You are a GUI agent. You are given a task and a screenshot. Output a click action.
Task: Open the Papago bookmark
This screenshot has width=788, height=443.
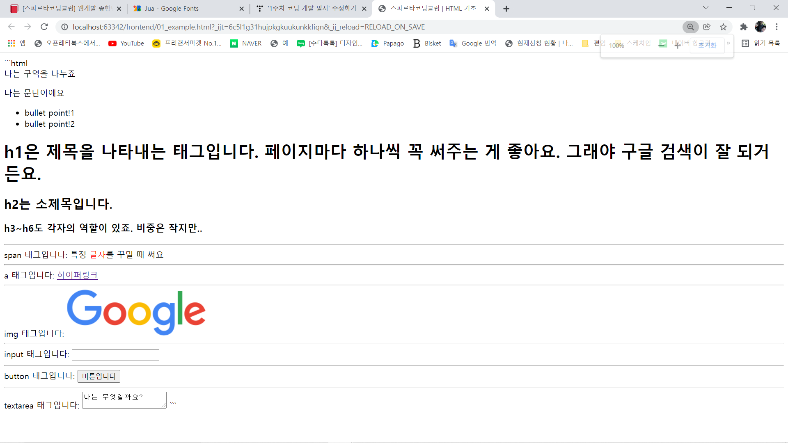point(387,43)
